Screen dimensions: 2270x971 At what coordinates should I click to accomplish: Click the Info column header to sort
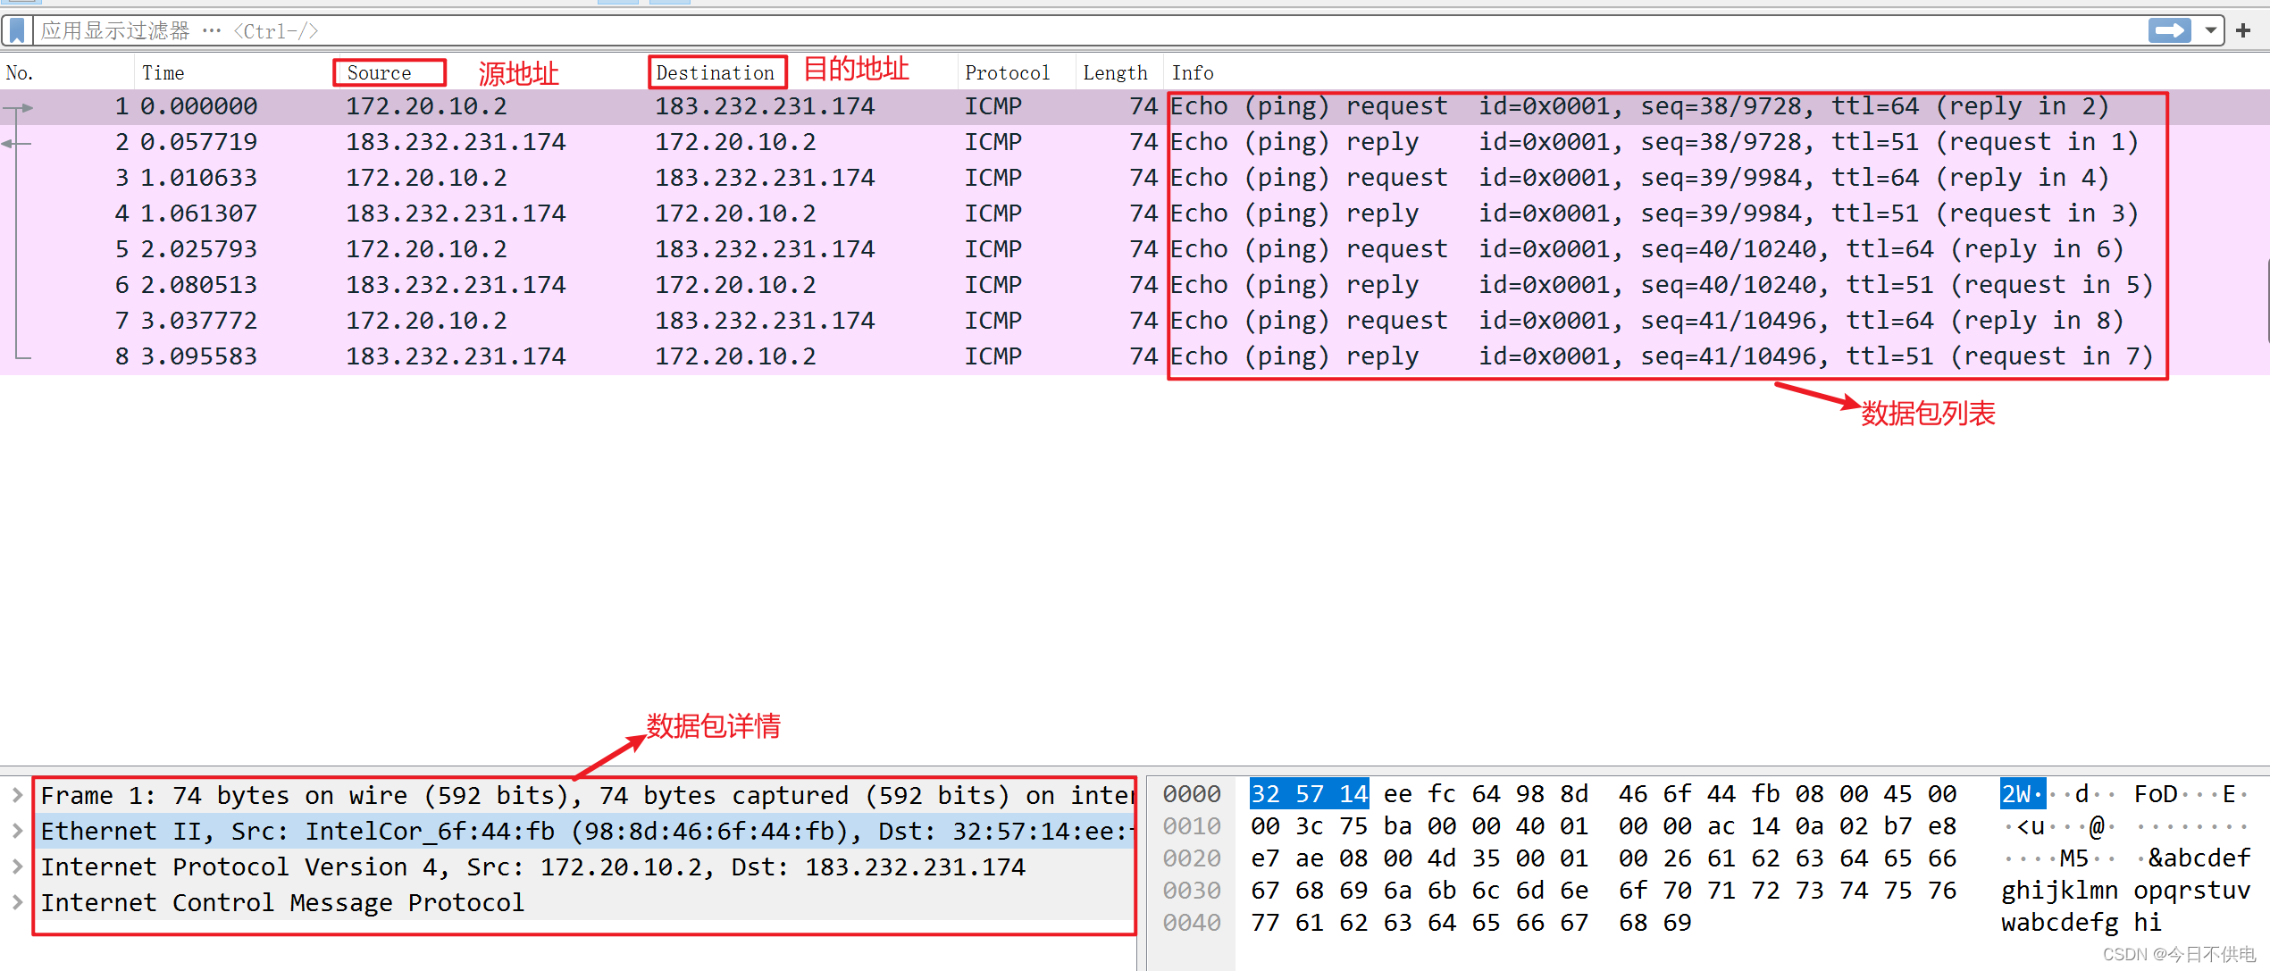[1194, 72]
